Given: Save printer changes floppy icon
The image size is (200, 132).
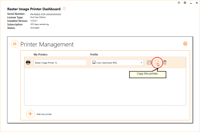Looking at the screenshot, I should [149, 62].
